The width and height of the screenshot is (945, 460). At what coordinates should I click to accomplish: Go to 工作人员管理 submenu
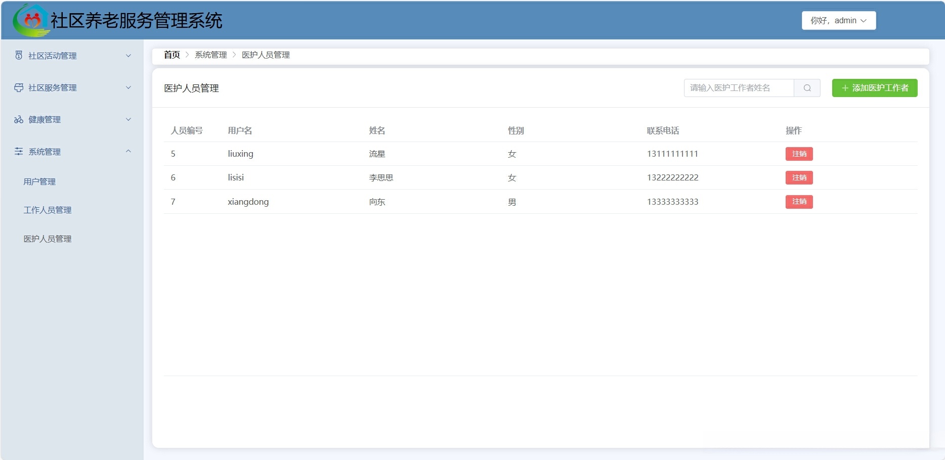[48, 210]
